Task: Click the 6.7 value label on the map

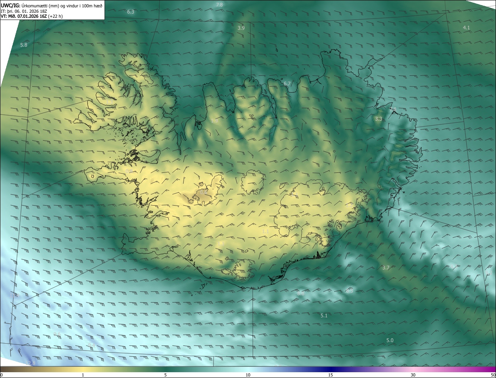Action: [x=287, y=84]
